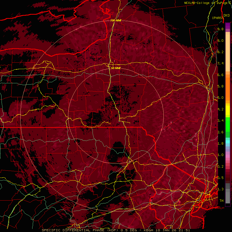The height and width of the screenshot is (232, 232).
Task: Click the -0.5 value on the color scale
Action: [220, 178]
